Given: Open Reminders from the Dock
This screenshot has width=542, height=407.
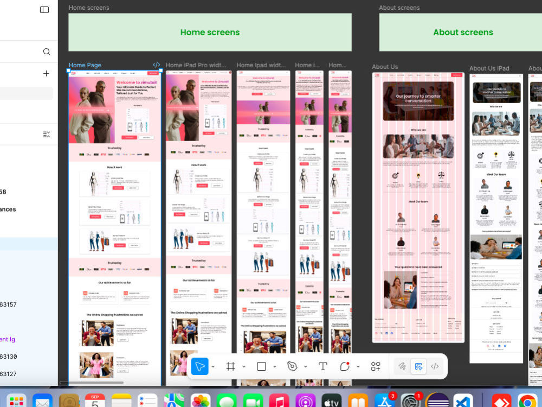Looking at the screenshot, I should pyautogui.click(x=147, y=402).
